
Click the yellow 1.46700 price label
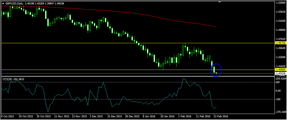click(x=281, y=43)
